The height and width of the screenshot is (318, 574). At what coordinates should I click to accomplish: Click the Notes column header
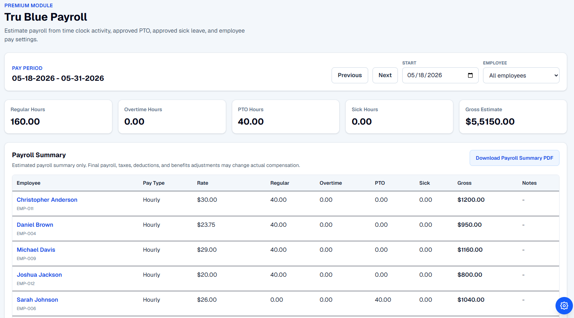coord(529,183)
